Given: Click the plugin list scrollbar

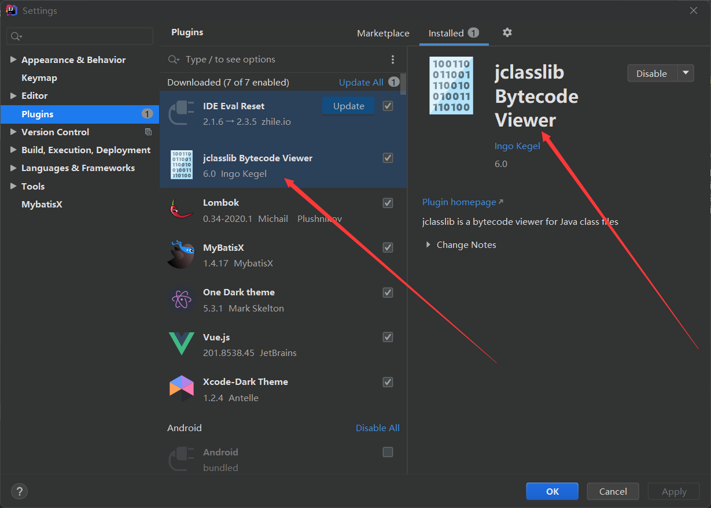Looking at the screenshot, I should tap(404, 84).
